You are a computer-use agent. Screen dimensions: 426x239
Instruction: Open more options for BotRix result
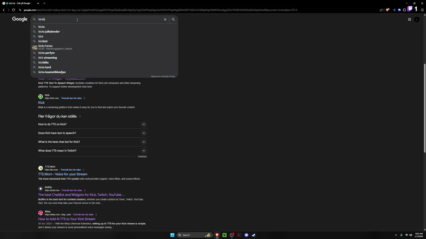[85, 191]
